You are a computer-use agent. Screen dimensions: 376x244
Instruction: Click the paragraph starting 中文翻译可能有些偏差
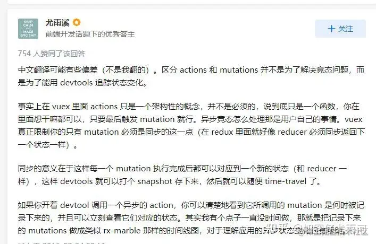click(191, 76)
